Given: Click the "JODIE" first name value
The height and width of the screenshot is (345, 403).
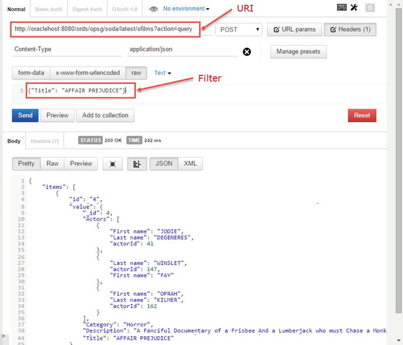Looking at the screenshot, I should pyautogui.click(x=169, y=232).
